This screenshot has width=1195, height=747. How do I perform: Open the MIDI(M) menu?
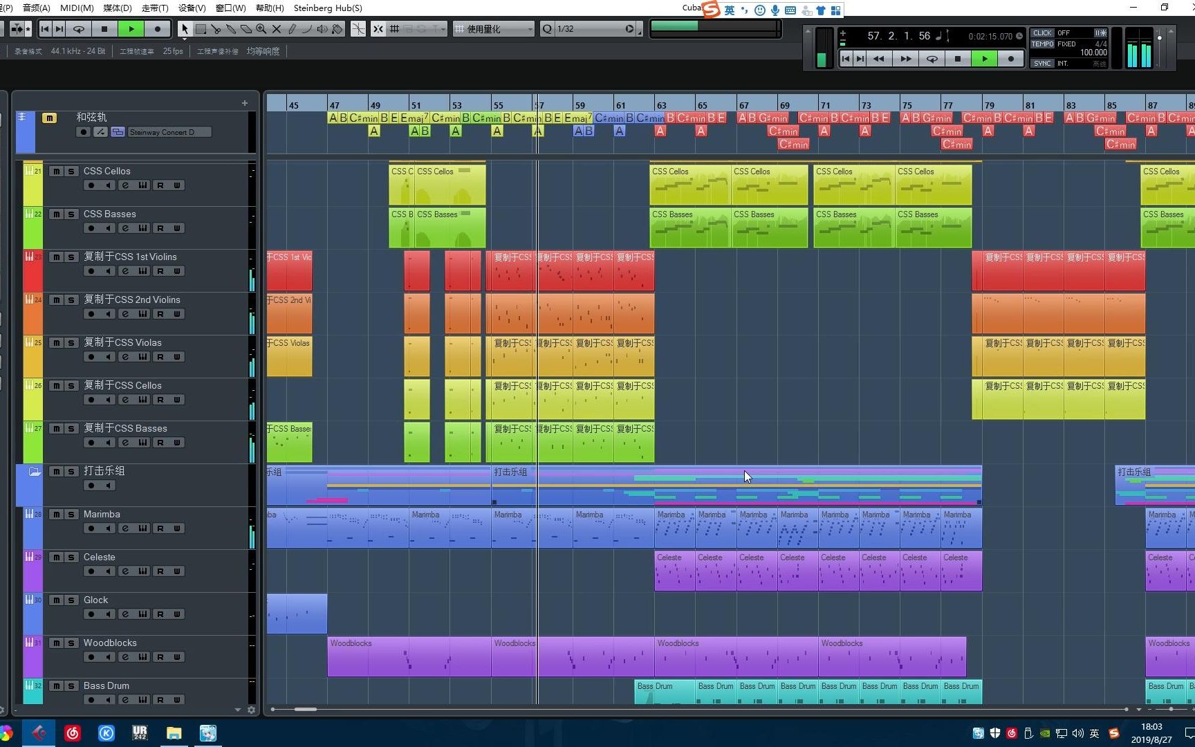(x=77, y=8)
